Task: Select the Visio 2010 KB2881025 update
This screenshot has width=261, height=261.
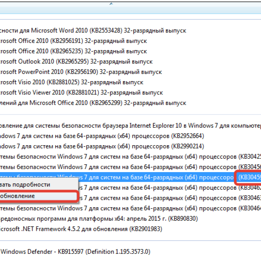Action: tap(72, 82)
